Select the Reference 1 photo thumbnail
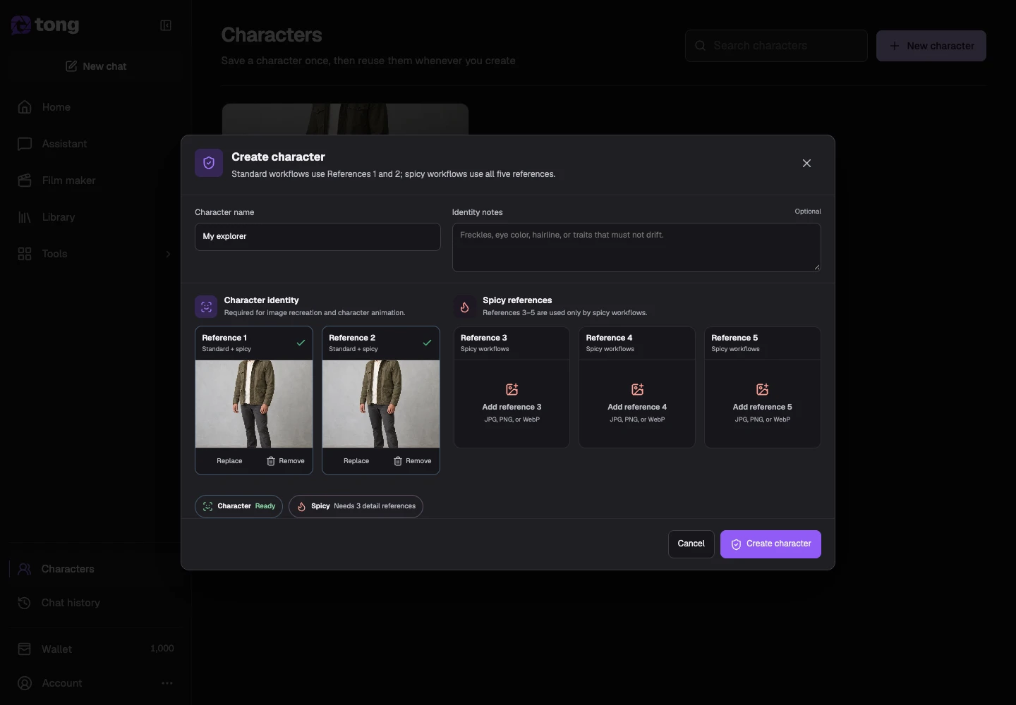The width and height of the screenshot is (1016, 705). pos(254,404)
